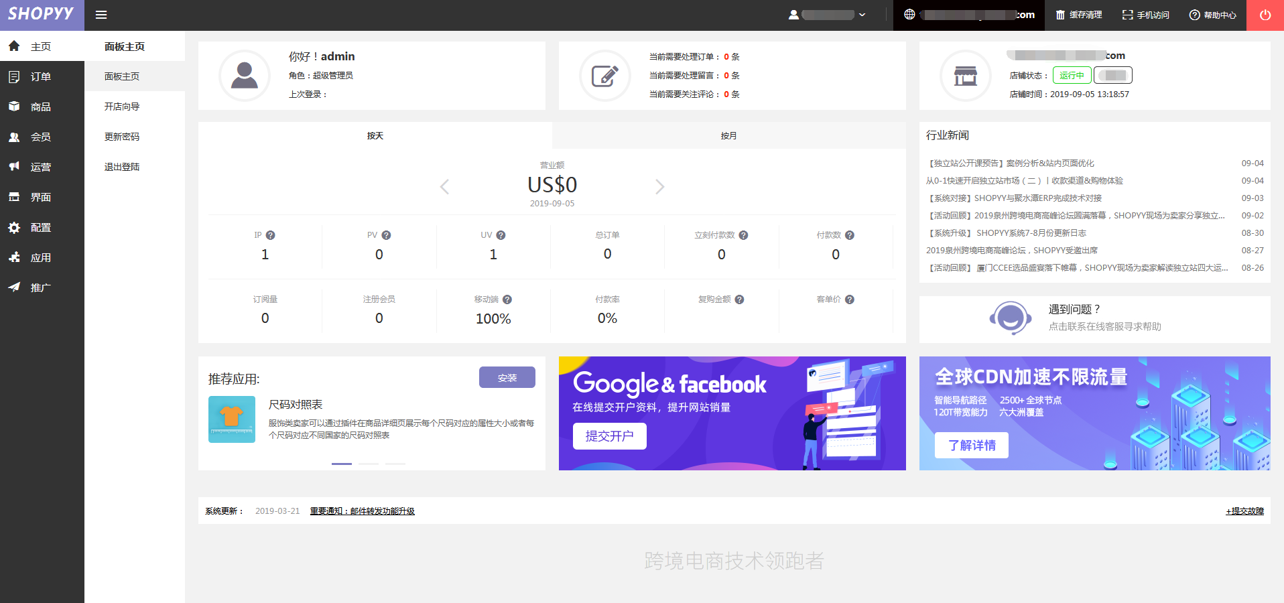Open 界面 interface in sidebar
The image size is (1284, 603).
tap(42, 197)
